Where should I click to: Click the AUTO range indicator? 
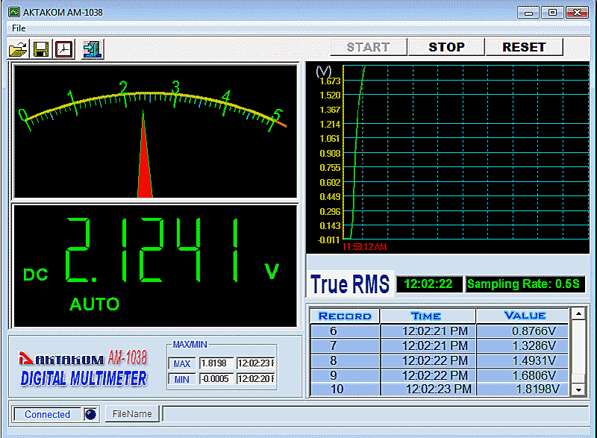(x=95, y=304)
